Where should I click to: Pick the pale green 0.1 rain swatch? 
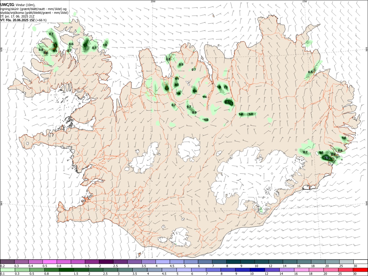(7, 270)
